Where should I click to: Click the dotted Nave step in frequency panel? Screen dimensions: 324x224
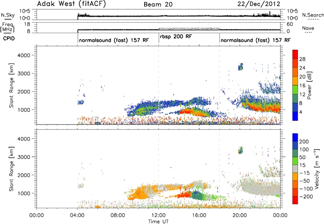click(189, 28)
